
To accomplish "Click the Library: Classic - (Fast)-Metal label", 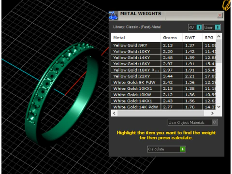I will coord(137,27).
